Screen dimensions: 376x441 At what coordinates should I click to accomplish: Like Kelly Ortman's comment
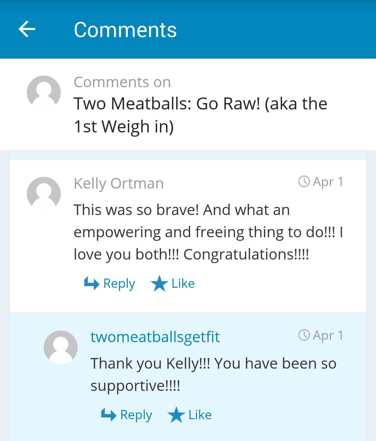(x=183, y=284)
